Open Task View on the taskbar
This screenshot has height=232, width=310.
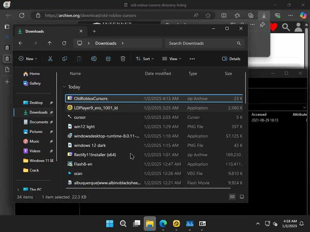[x=137, y=224]
